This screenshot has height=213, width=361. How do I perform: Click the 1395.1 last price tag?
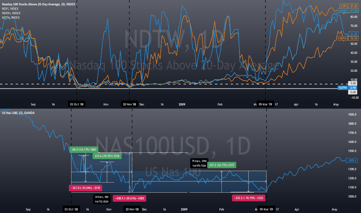point(352,160)
